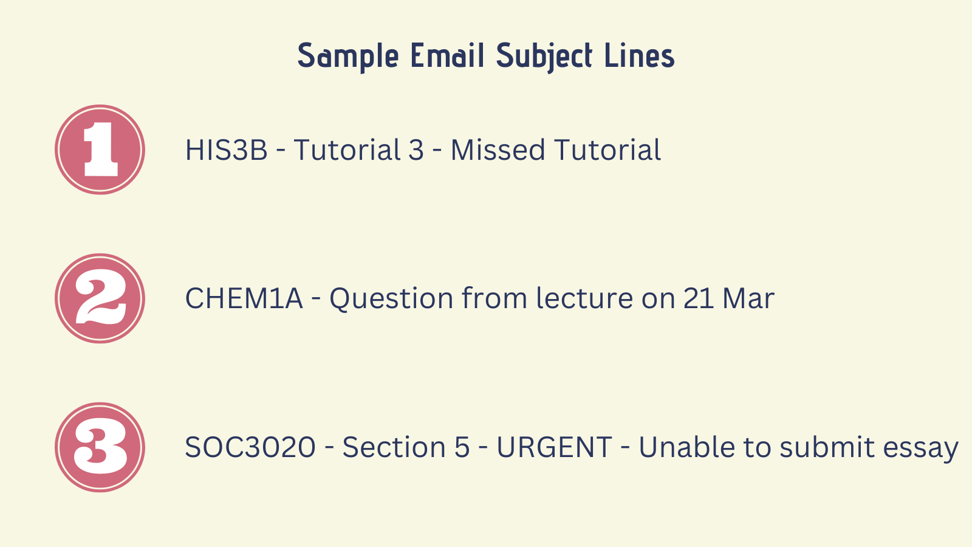Image resolution: width=972 pixels, height=547 pixels.
Task: Click the pink number 2 circle badge
Action: point(100,298)
